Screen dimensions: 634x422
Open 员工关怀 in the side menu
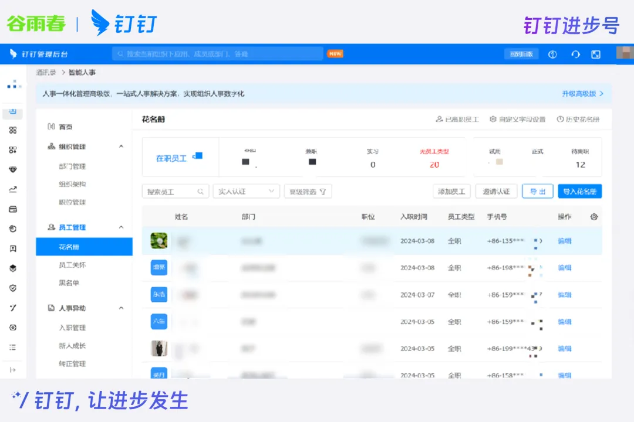[x=72, y=265]
